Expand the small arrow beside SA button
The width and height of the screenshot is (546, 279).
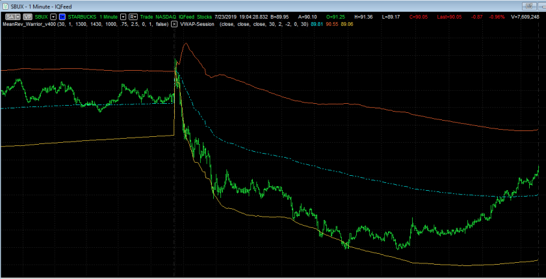tap(18, 15)
